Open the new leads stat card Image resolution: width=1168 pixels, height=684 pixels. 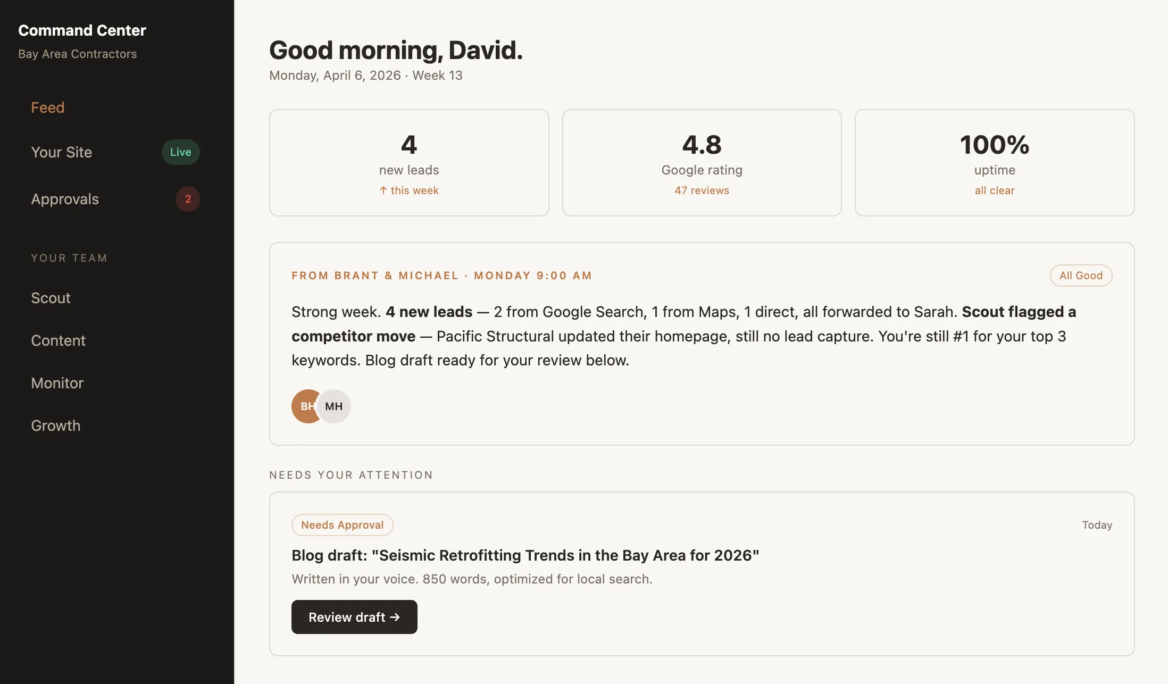[x=409, y=163]
